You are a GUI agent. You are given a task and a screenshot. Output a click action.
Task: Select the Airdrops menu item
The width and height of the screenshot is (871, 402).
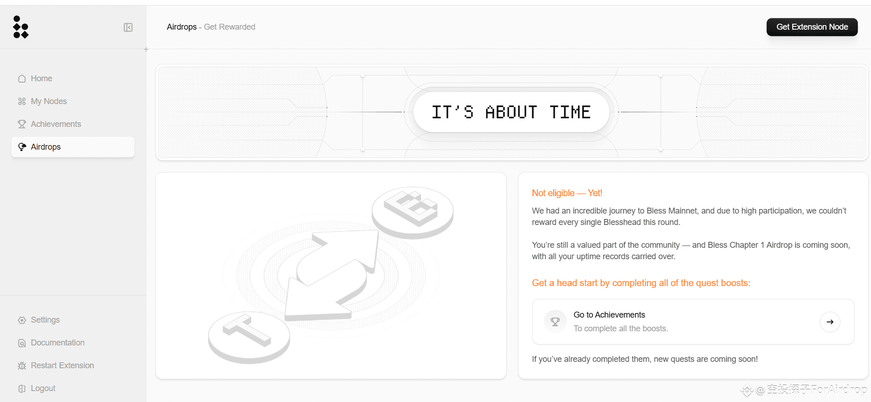pyautogui.click(x=73, y=147)
